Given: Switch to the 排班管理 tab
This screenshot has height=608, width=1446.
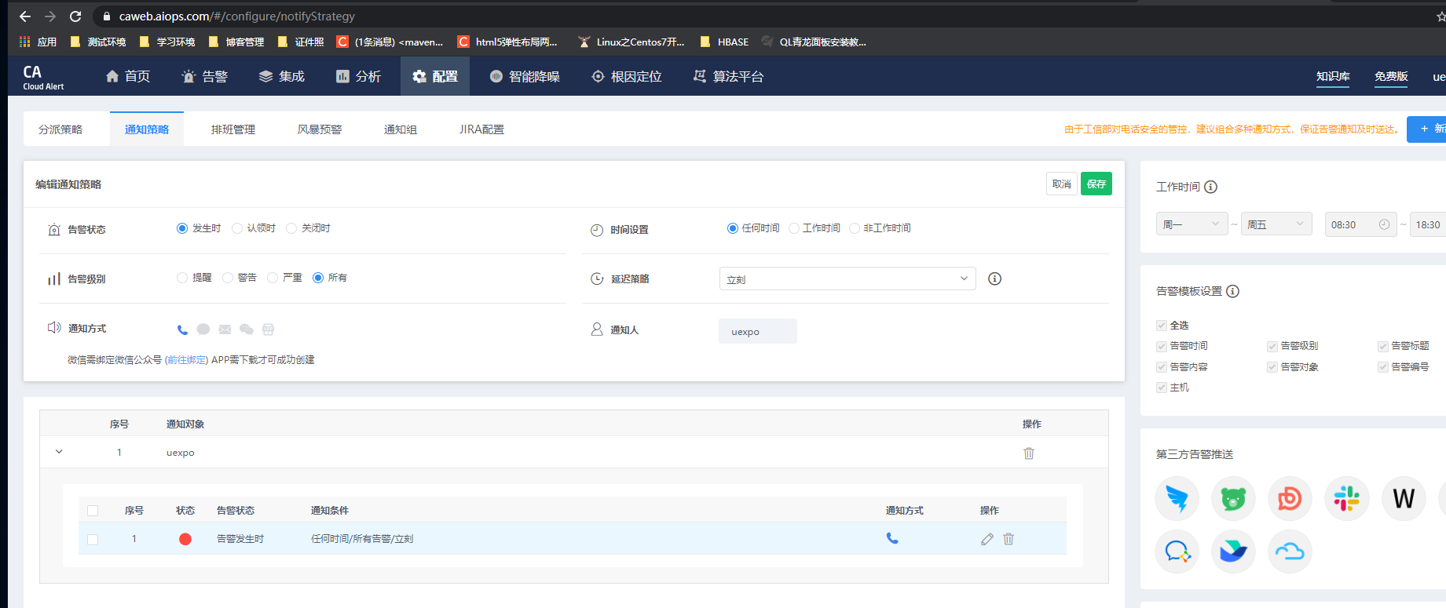Looking at the screenshot, I should click(233, 129).
